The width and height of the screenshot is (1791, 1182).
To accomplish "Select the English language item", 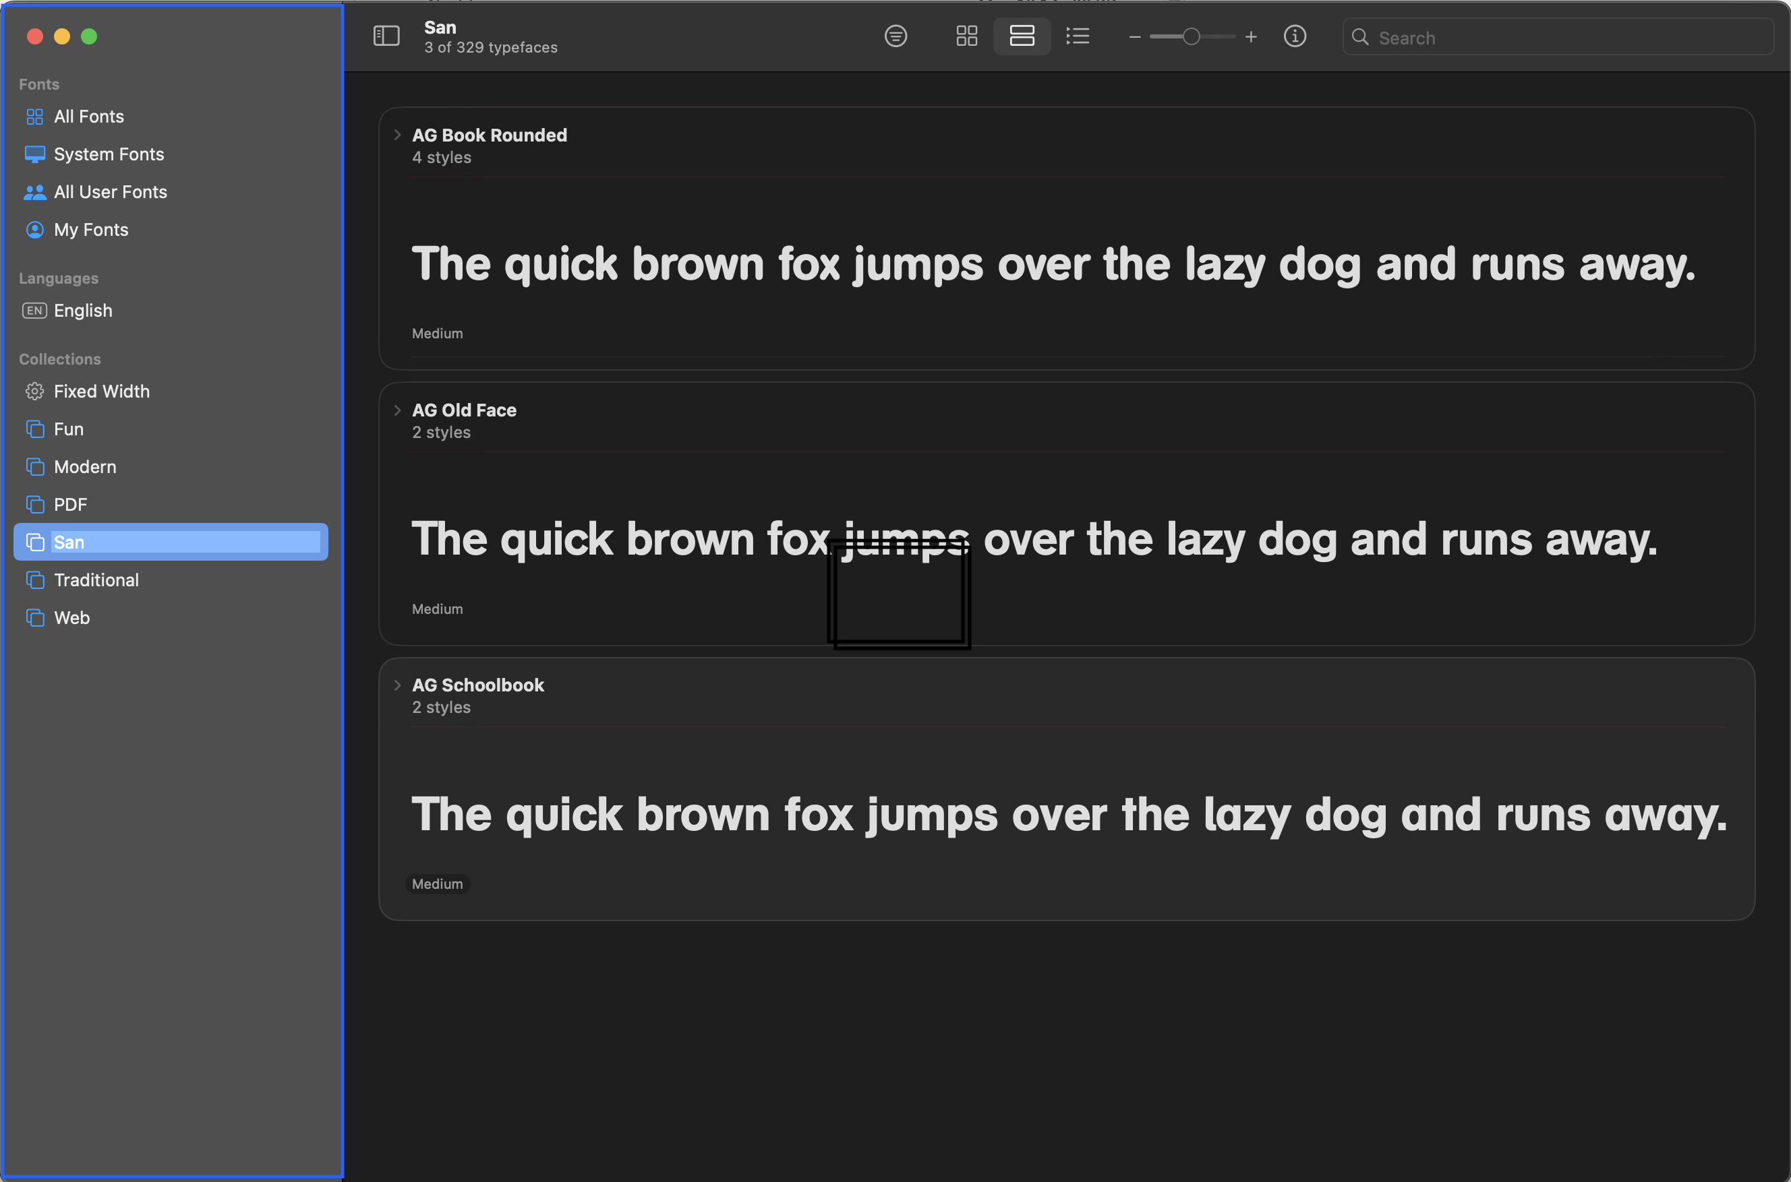I will pyautogui.click(x=83, y=311).
